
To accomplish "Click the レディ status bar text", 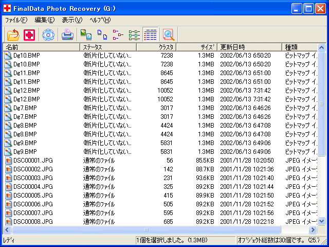I will (x=9, y=240).
